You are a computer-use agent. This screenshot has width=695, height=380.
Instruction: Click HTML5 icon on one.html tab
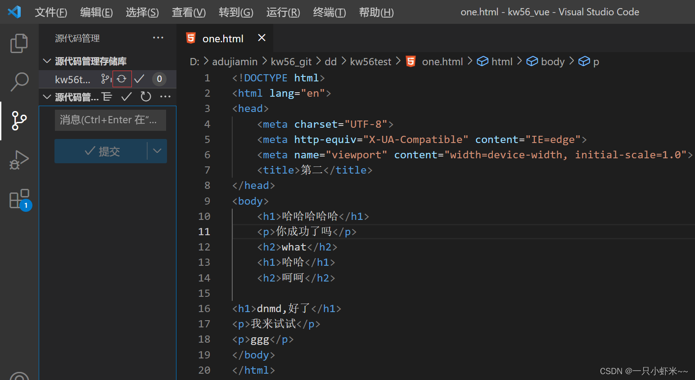pyautogui.click(x=191, y=38)
